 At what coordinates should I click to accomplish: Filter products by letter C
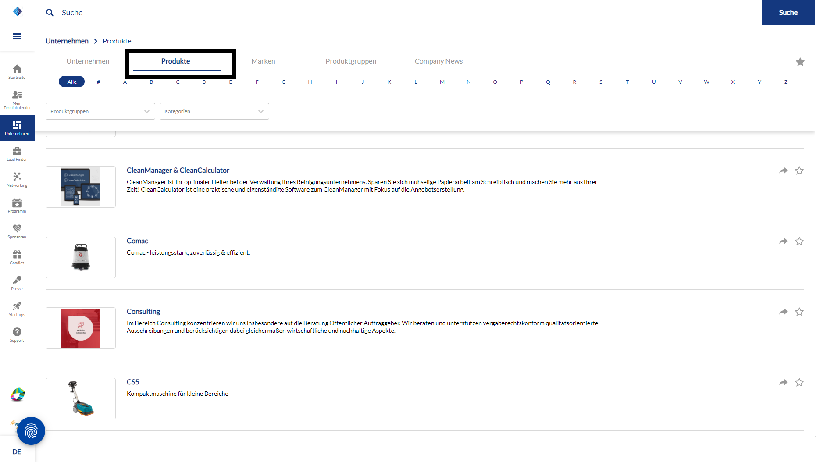(178, 82)
